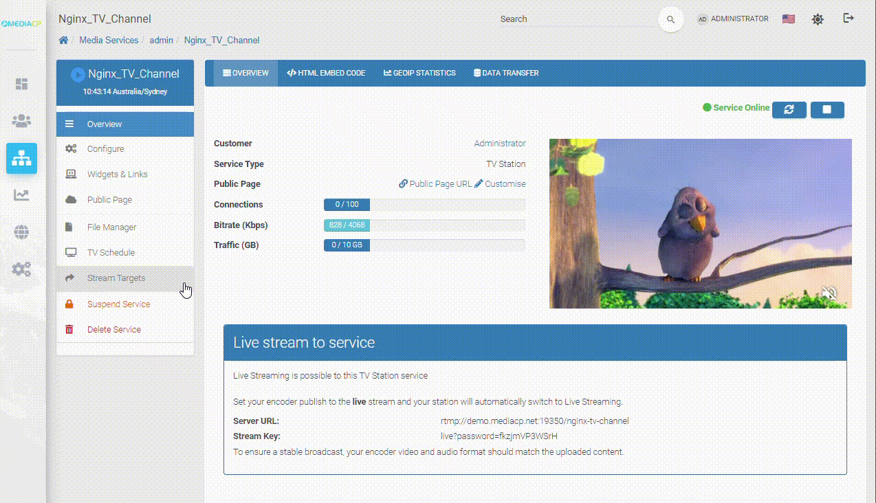Click the Bitrate progress bar
The height and width of the screenshot is (503, 876).
[424, 225]
